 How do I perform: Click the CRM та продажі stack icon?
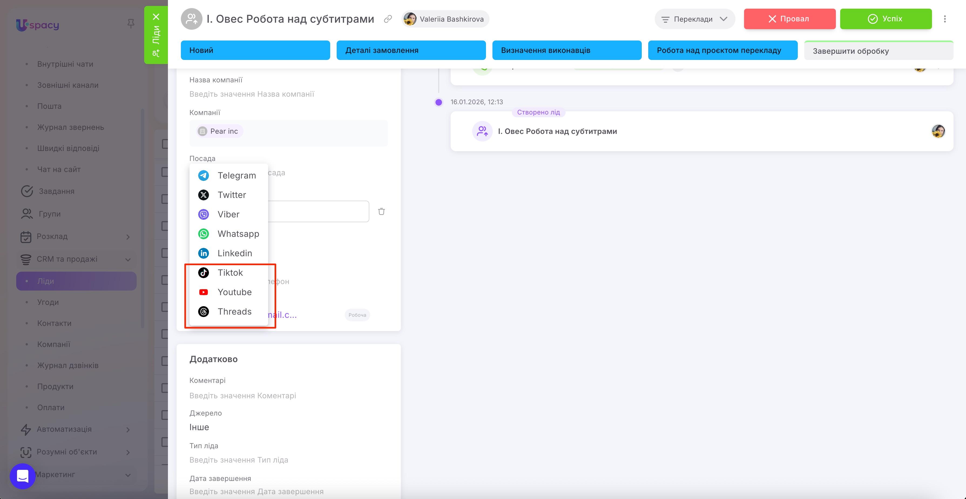point(26,259)
